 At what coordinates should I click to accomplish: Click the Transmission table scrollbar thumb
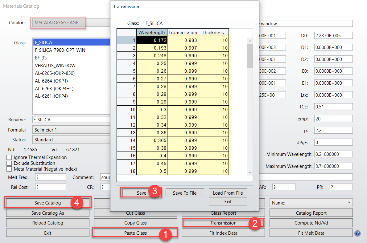250,56
